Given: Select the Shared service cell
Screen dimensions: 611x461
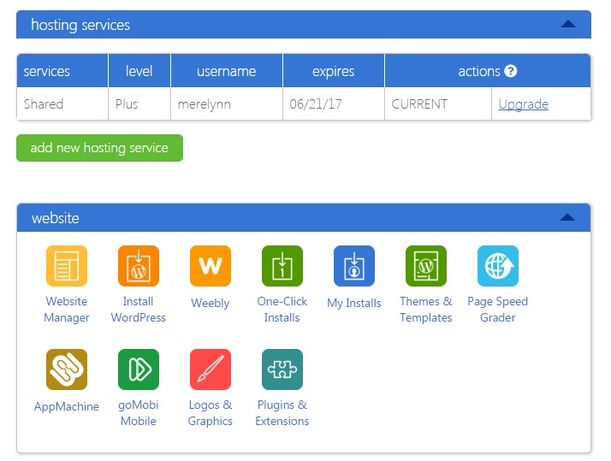Looking at the screenshot, I should (62, 104).
